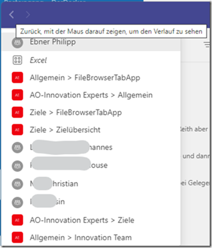Viewport: 212px width, 248px height.
Task: Open the filter icon at the right edge
Action: coord(207,45)
